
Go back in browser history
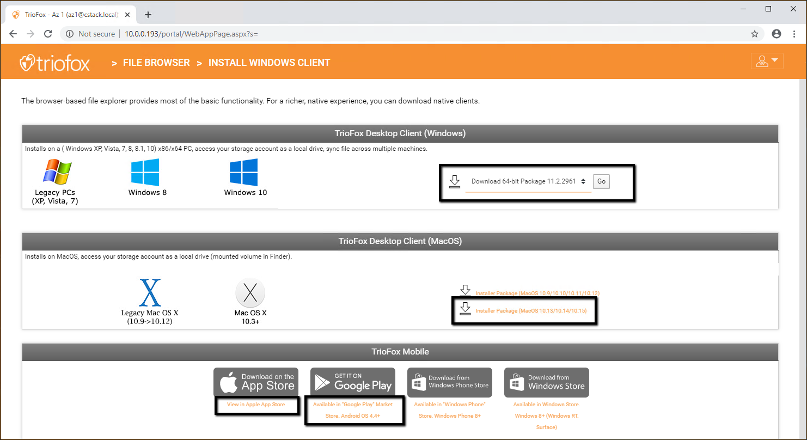(13, 34)
